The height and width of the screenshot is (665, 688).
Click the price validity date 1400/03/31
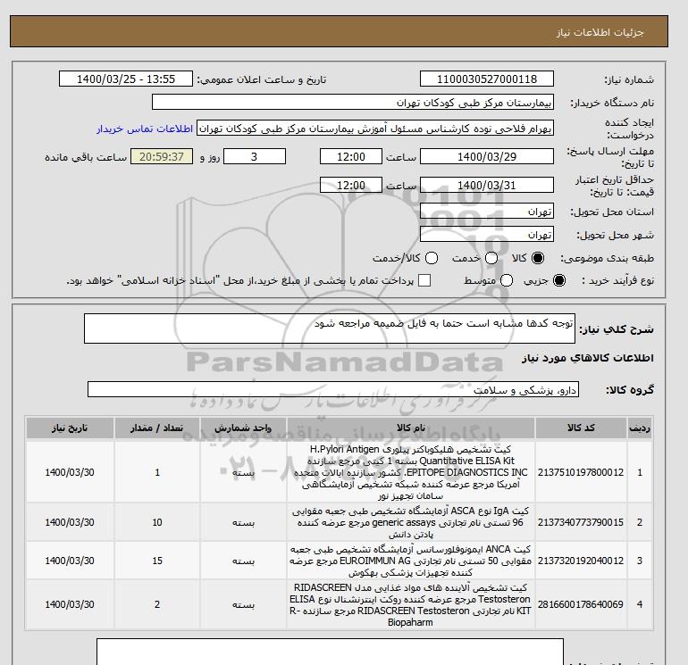[487, 185]
